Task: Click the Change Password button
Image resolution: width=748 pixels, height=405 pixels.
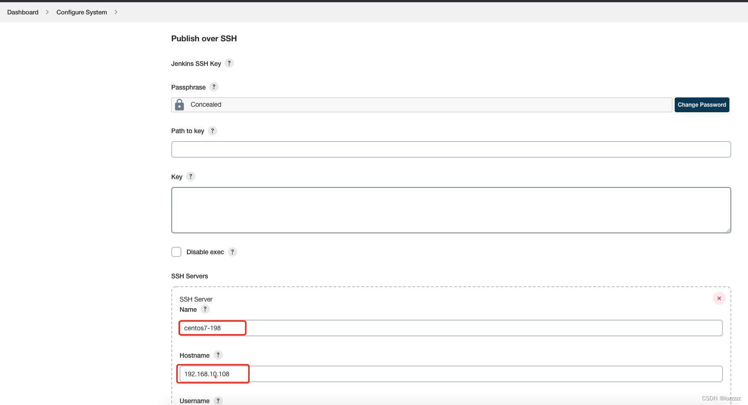Action: pyautogui.click(x=702, y=105)
